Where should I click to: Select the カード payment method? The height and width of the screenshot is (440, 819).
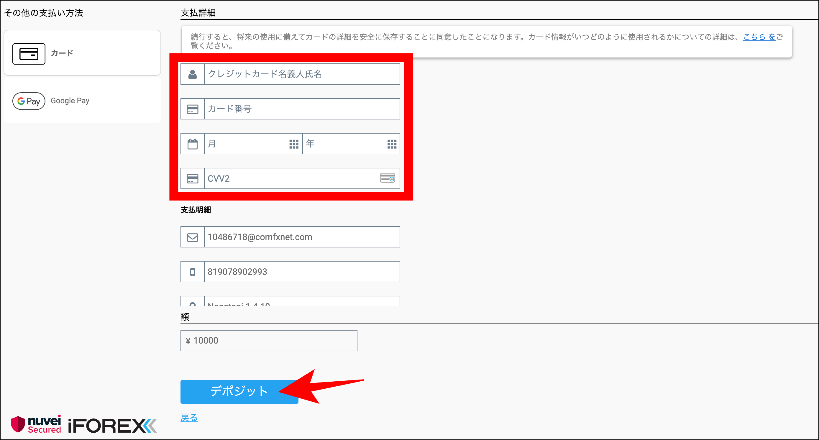82,53
